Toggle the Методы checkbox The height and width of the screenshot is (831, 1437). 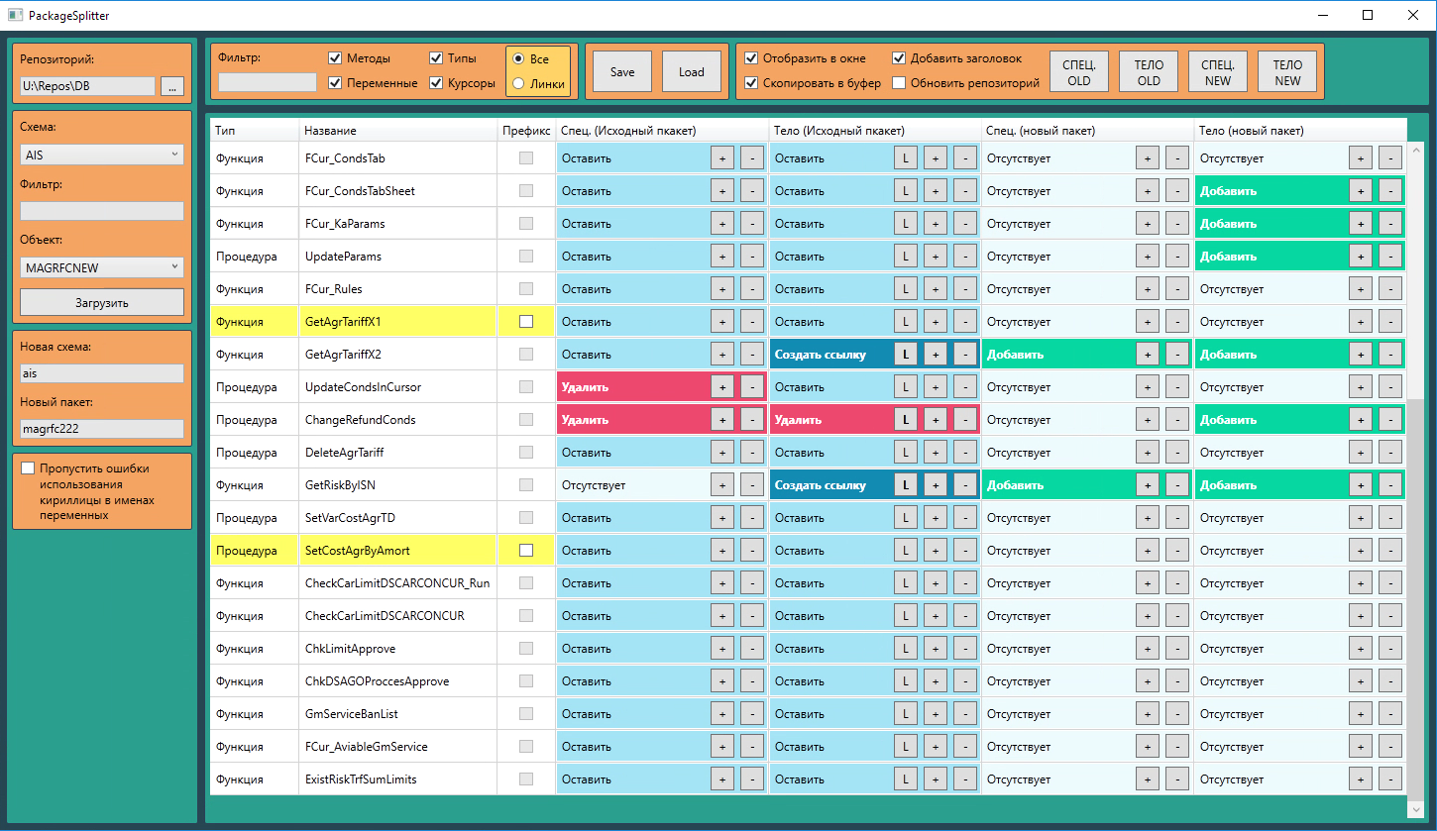(x=335, y=58)
